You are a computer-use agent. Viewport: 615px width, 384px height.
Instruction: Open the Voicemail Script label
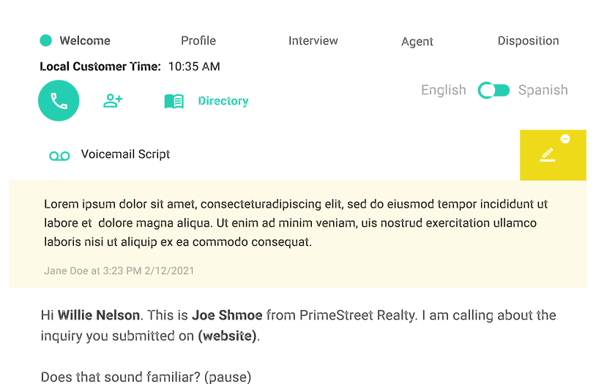(125, 154)
